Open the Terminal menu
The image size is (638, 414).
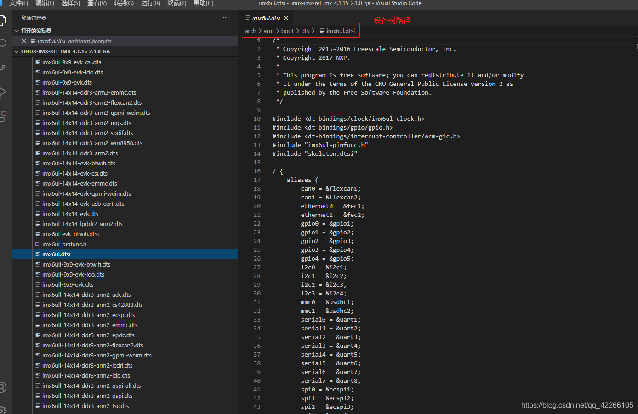177,3
